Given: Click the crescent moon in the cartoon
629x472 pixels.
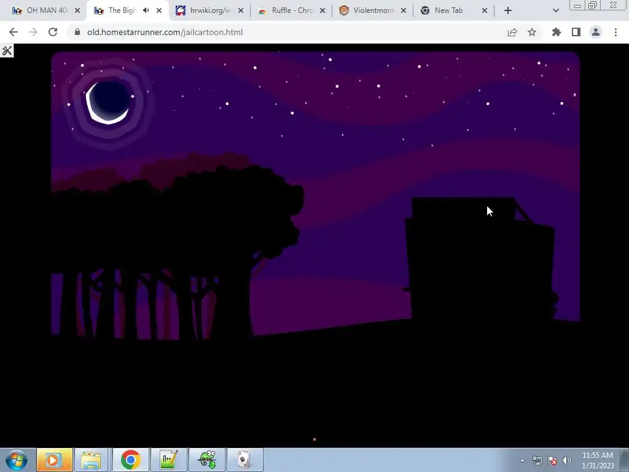Looking at the screenshot, I should (x=107, y=103).
